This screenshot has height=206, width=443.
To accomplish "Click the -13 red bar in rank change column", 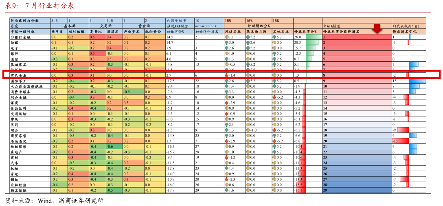I will (400, 141).
